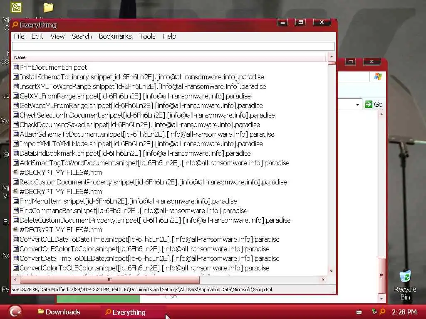Screen dimensions: 426x319
Task: Open the Help menu
Action: click(169, 37)
